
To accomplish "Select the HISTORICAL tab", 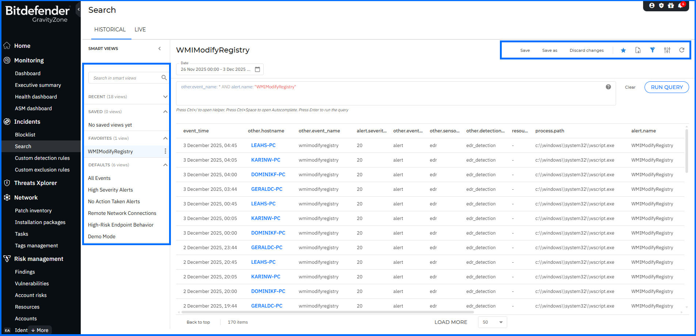I will (110, 29).
